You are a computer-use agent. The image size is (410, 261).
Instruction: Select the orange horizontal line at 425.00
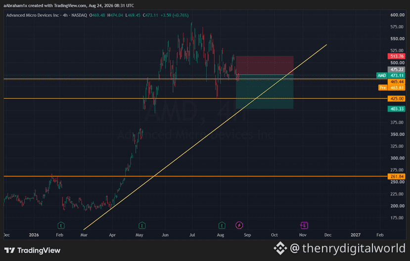point(195,98)
